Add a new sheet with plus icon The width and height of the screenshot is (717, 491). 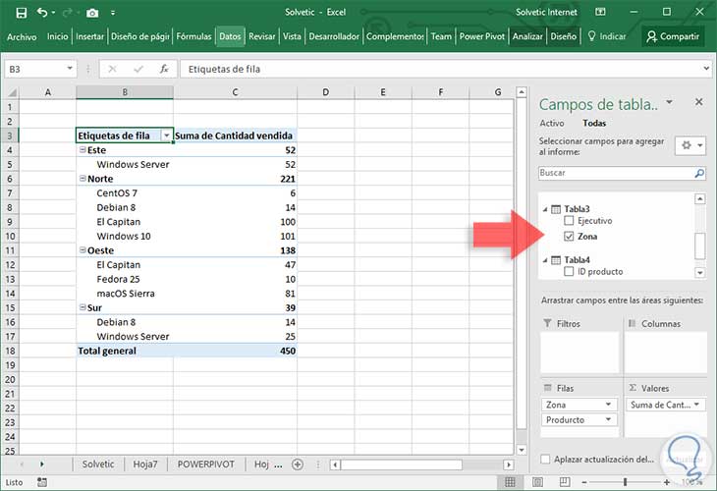(x=298, y=464)
